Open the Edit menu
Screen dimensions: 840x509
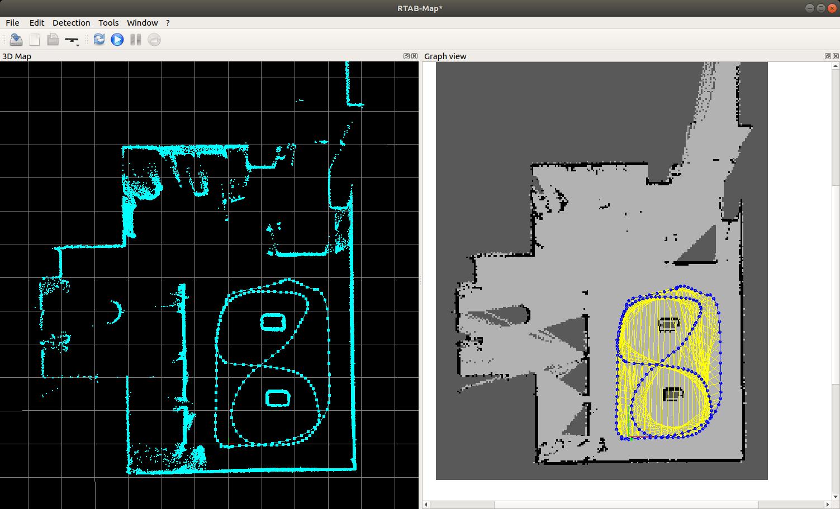click(x=37, y=23)
